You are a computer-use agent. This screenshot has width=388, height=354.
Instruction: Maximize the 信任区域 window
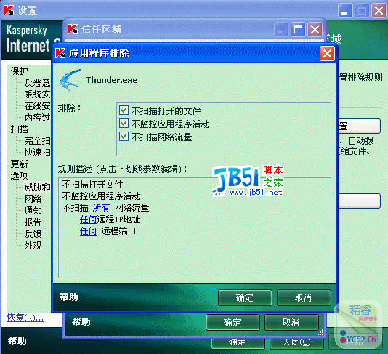click(x=298, y=30)
